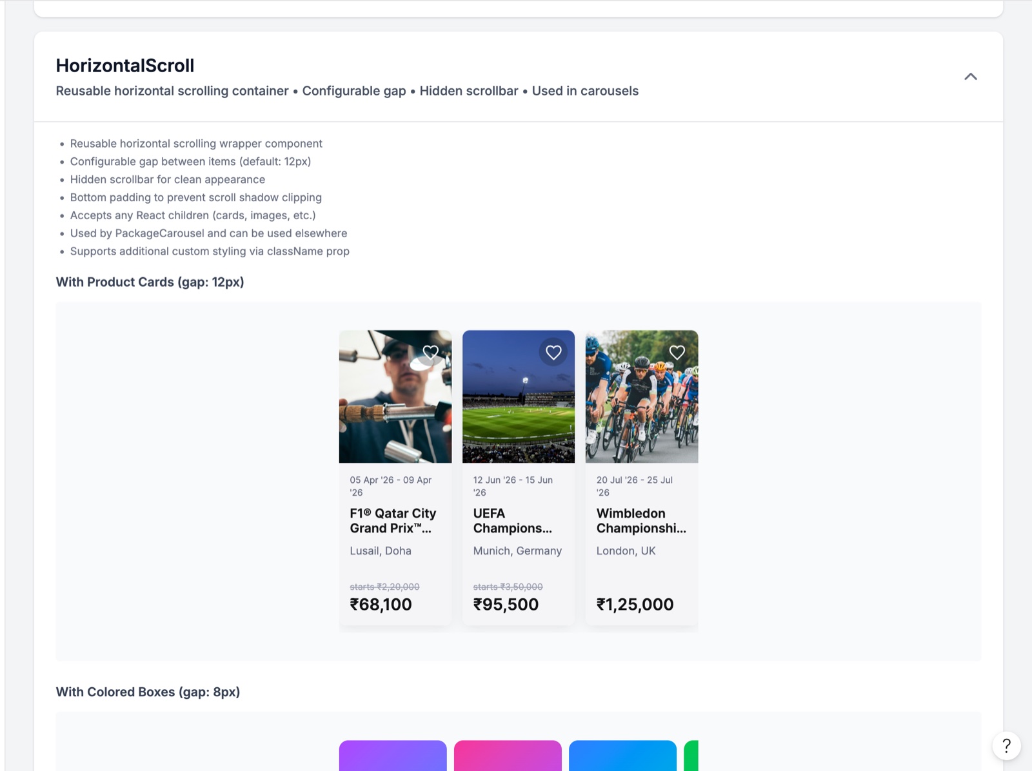Select the purple colored box
Screen dimensions: 1032x771
(393, 756)
